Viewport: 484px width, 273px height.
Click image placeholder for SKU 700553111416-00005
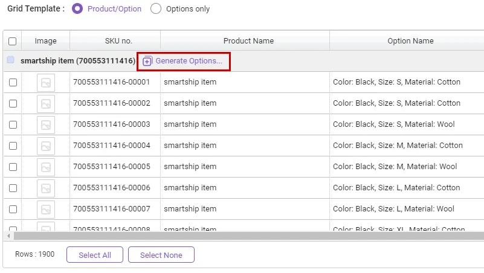(45, 167)
